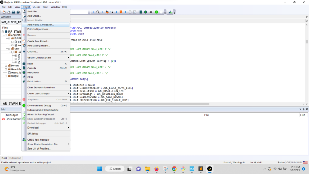This screenshot has width=309, height=174.
Task: Open the STM32CubeMX taskbar icon
Action: (192, 169)
